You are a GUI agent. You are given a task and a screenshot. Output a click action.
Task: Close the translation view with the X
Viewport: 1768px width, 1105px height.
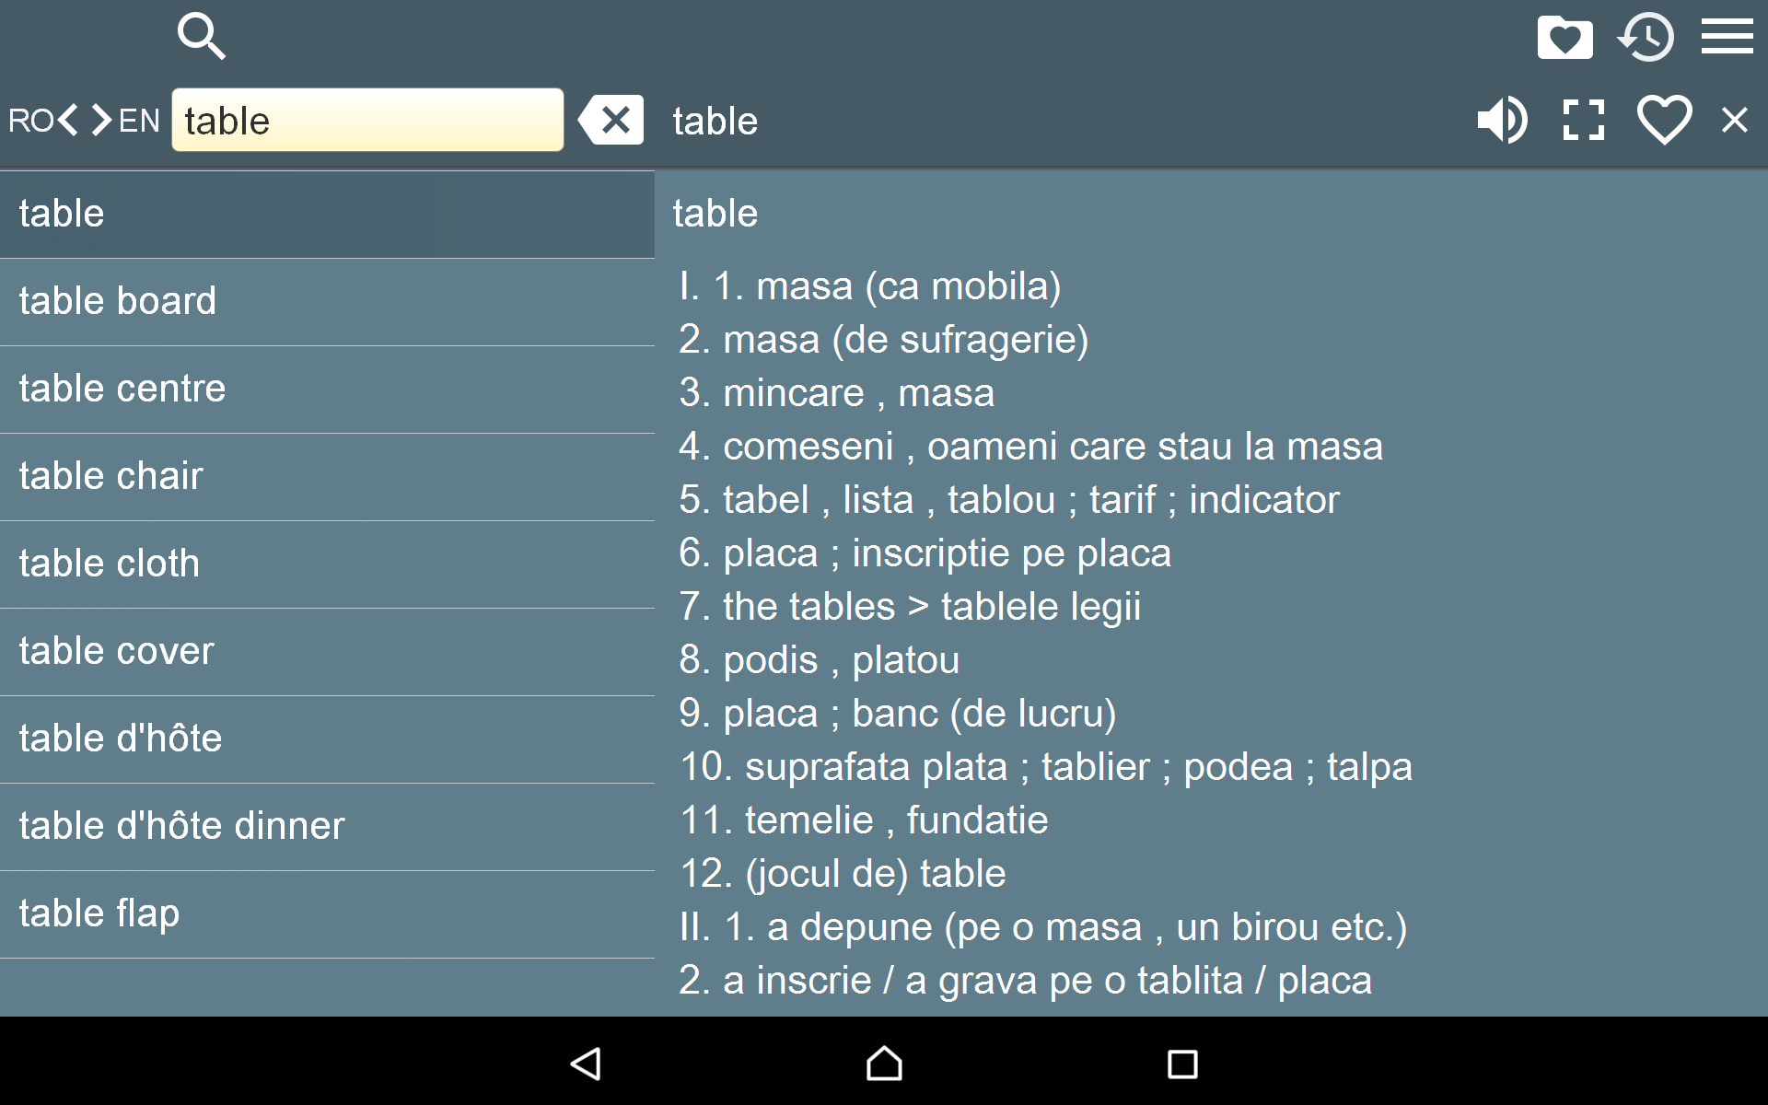(1734, 120)
